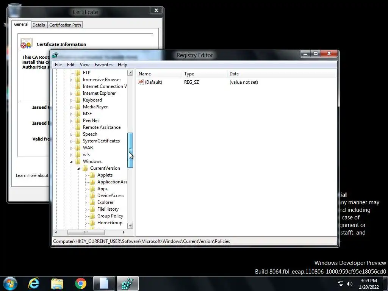The width and height of the screenshot is (388, 291).
Task: Click the Type column header
Action: [204, 74]
